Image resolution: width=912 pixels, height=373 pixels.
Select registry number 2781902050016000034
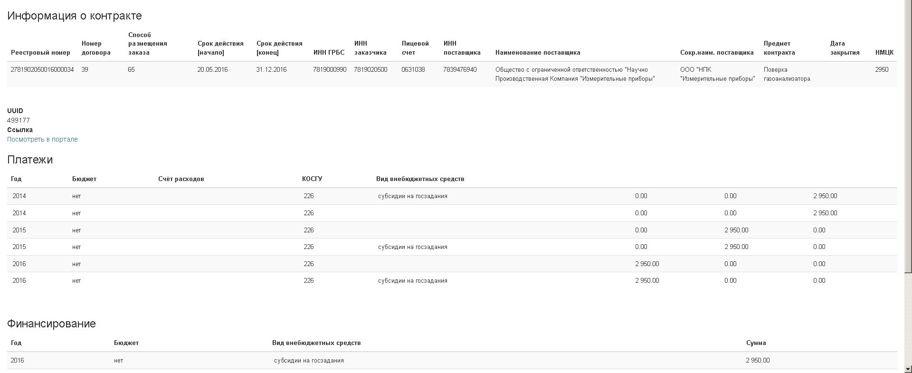[x=42, y=69]
